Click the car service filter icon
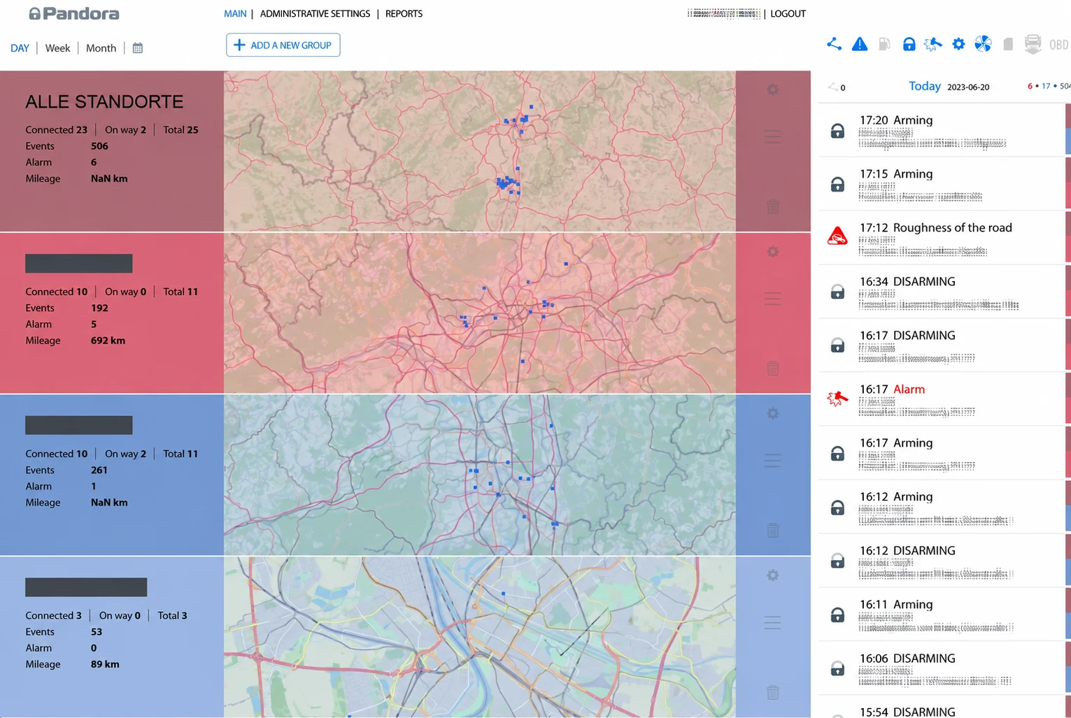This screenshot has height=718, width=1071. click(x=1033, y=44)
